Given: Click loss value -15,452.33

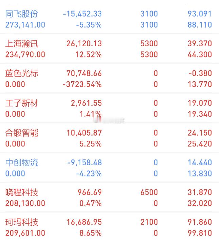Looking at the screenshot, I should [82, 14].
